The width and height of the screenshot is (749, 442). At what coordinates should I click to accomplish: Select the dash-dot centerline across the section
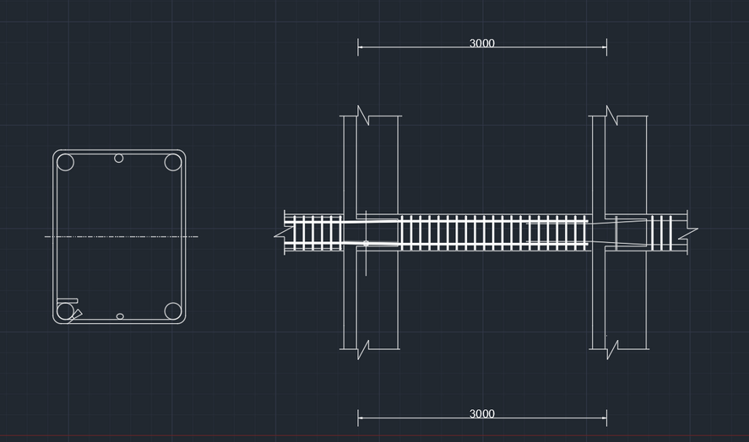(122, 236)
